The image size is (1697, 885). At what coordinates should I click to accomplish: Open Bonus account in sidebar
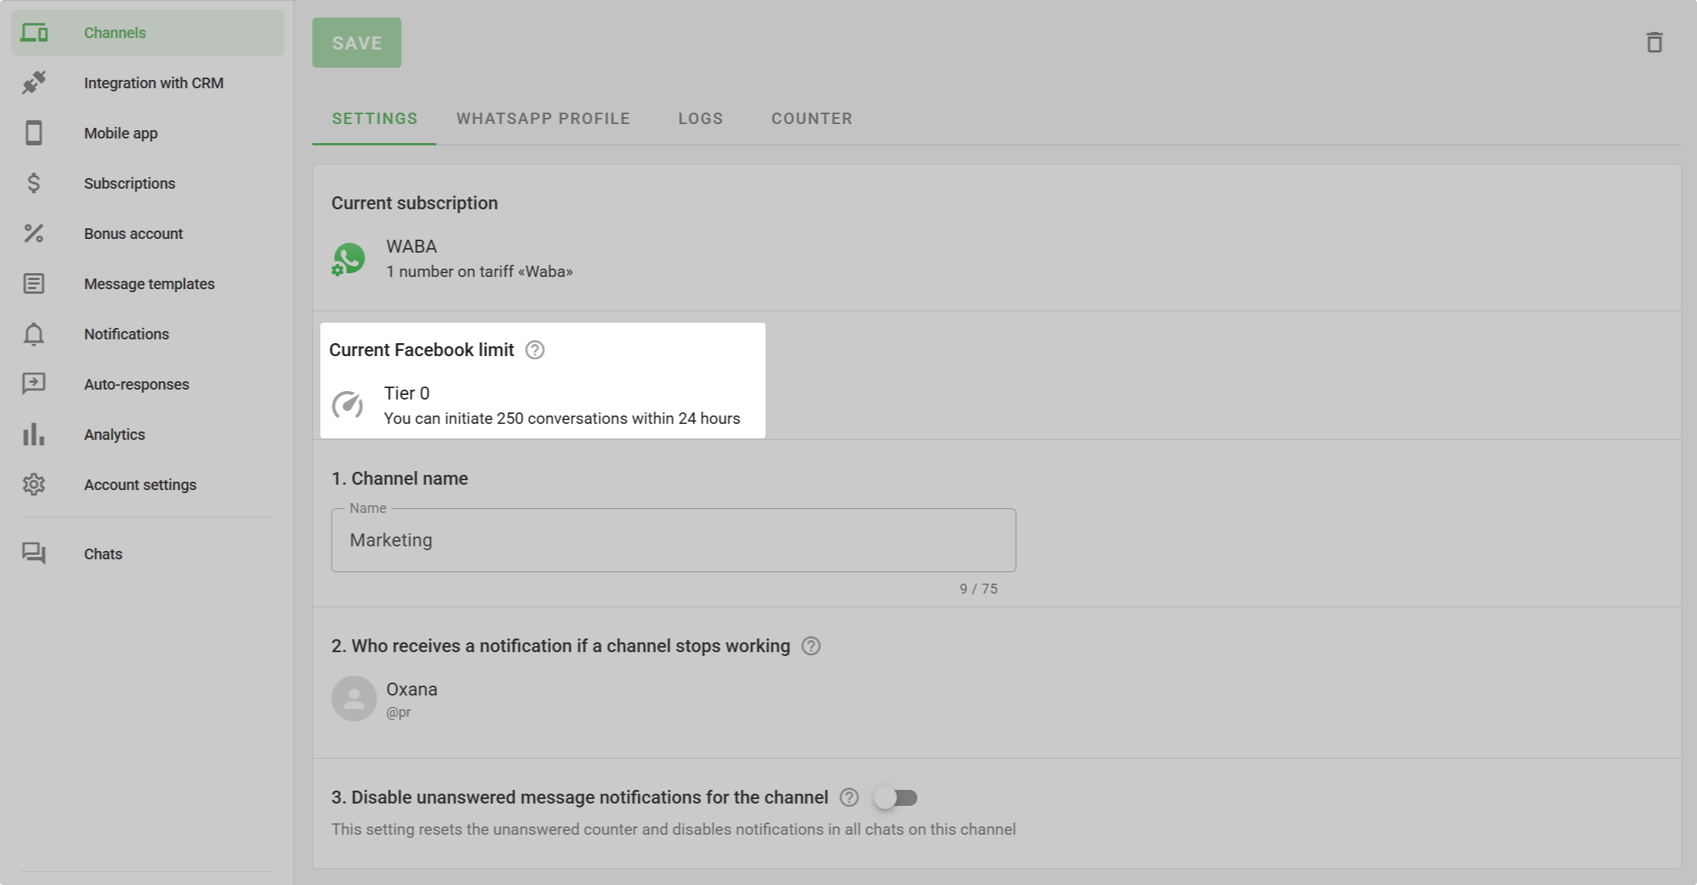[148, 234]
